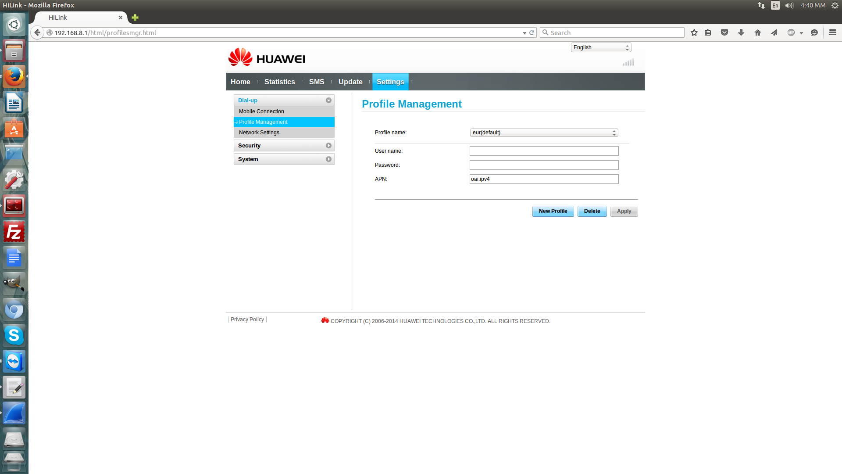Screen dimensions: 842x474
Task: Open System Settings wrench-and-gear icon
Action: click(x=14, y=180)
